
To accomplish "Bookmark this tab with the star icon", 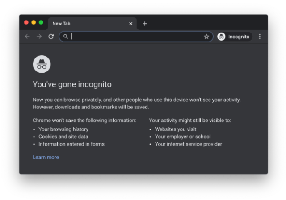I will pyautogui.click(x=206, y=37).
